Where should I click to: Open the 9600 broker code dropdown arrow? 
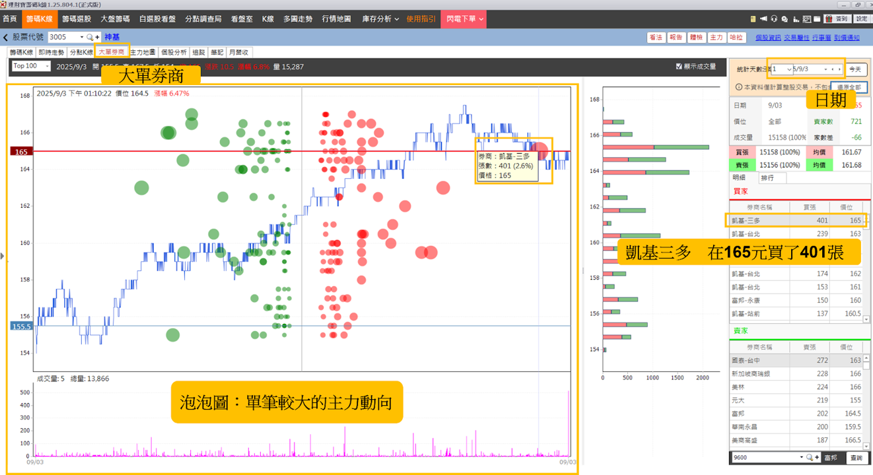801,457
